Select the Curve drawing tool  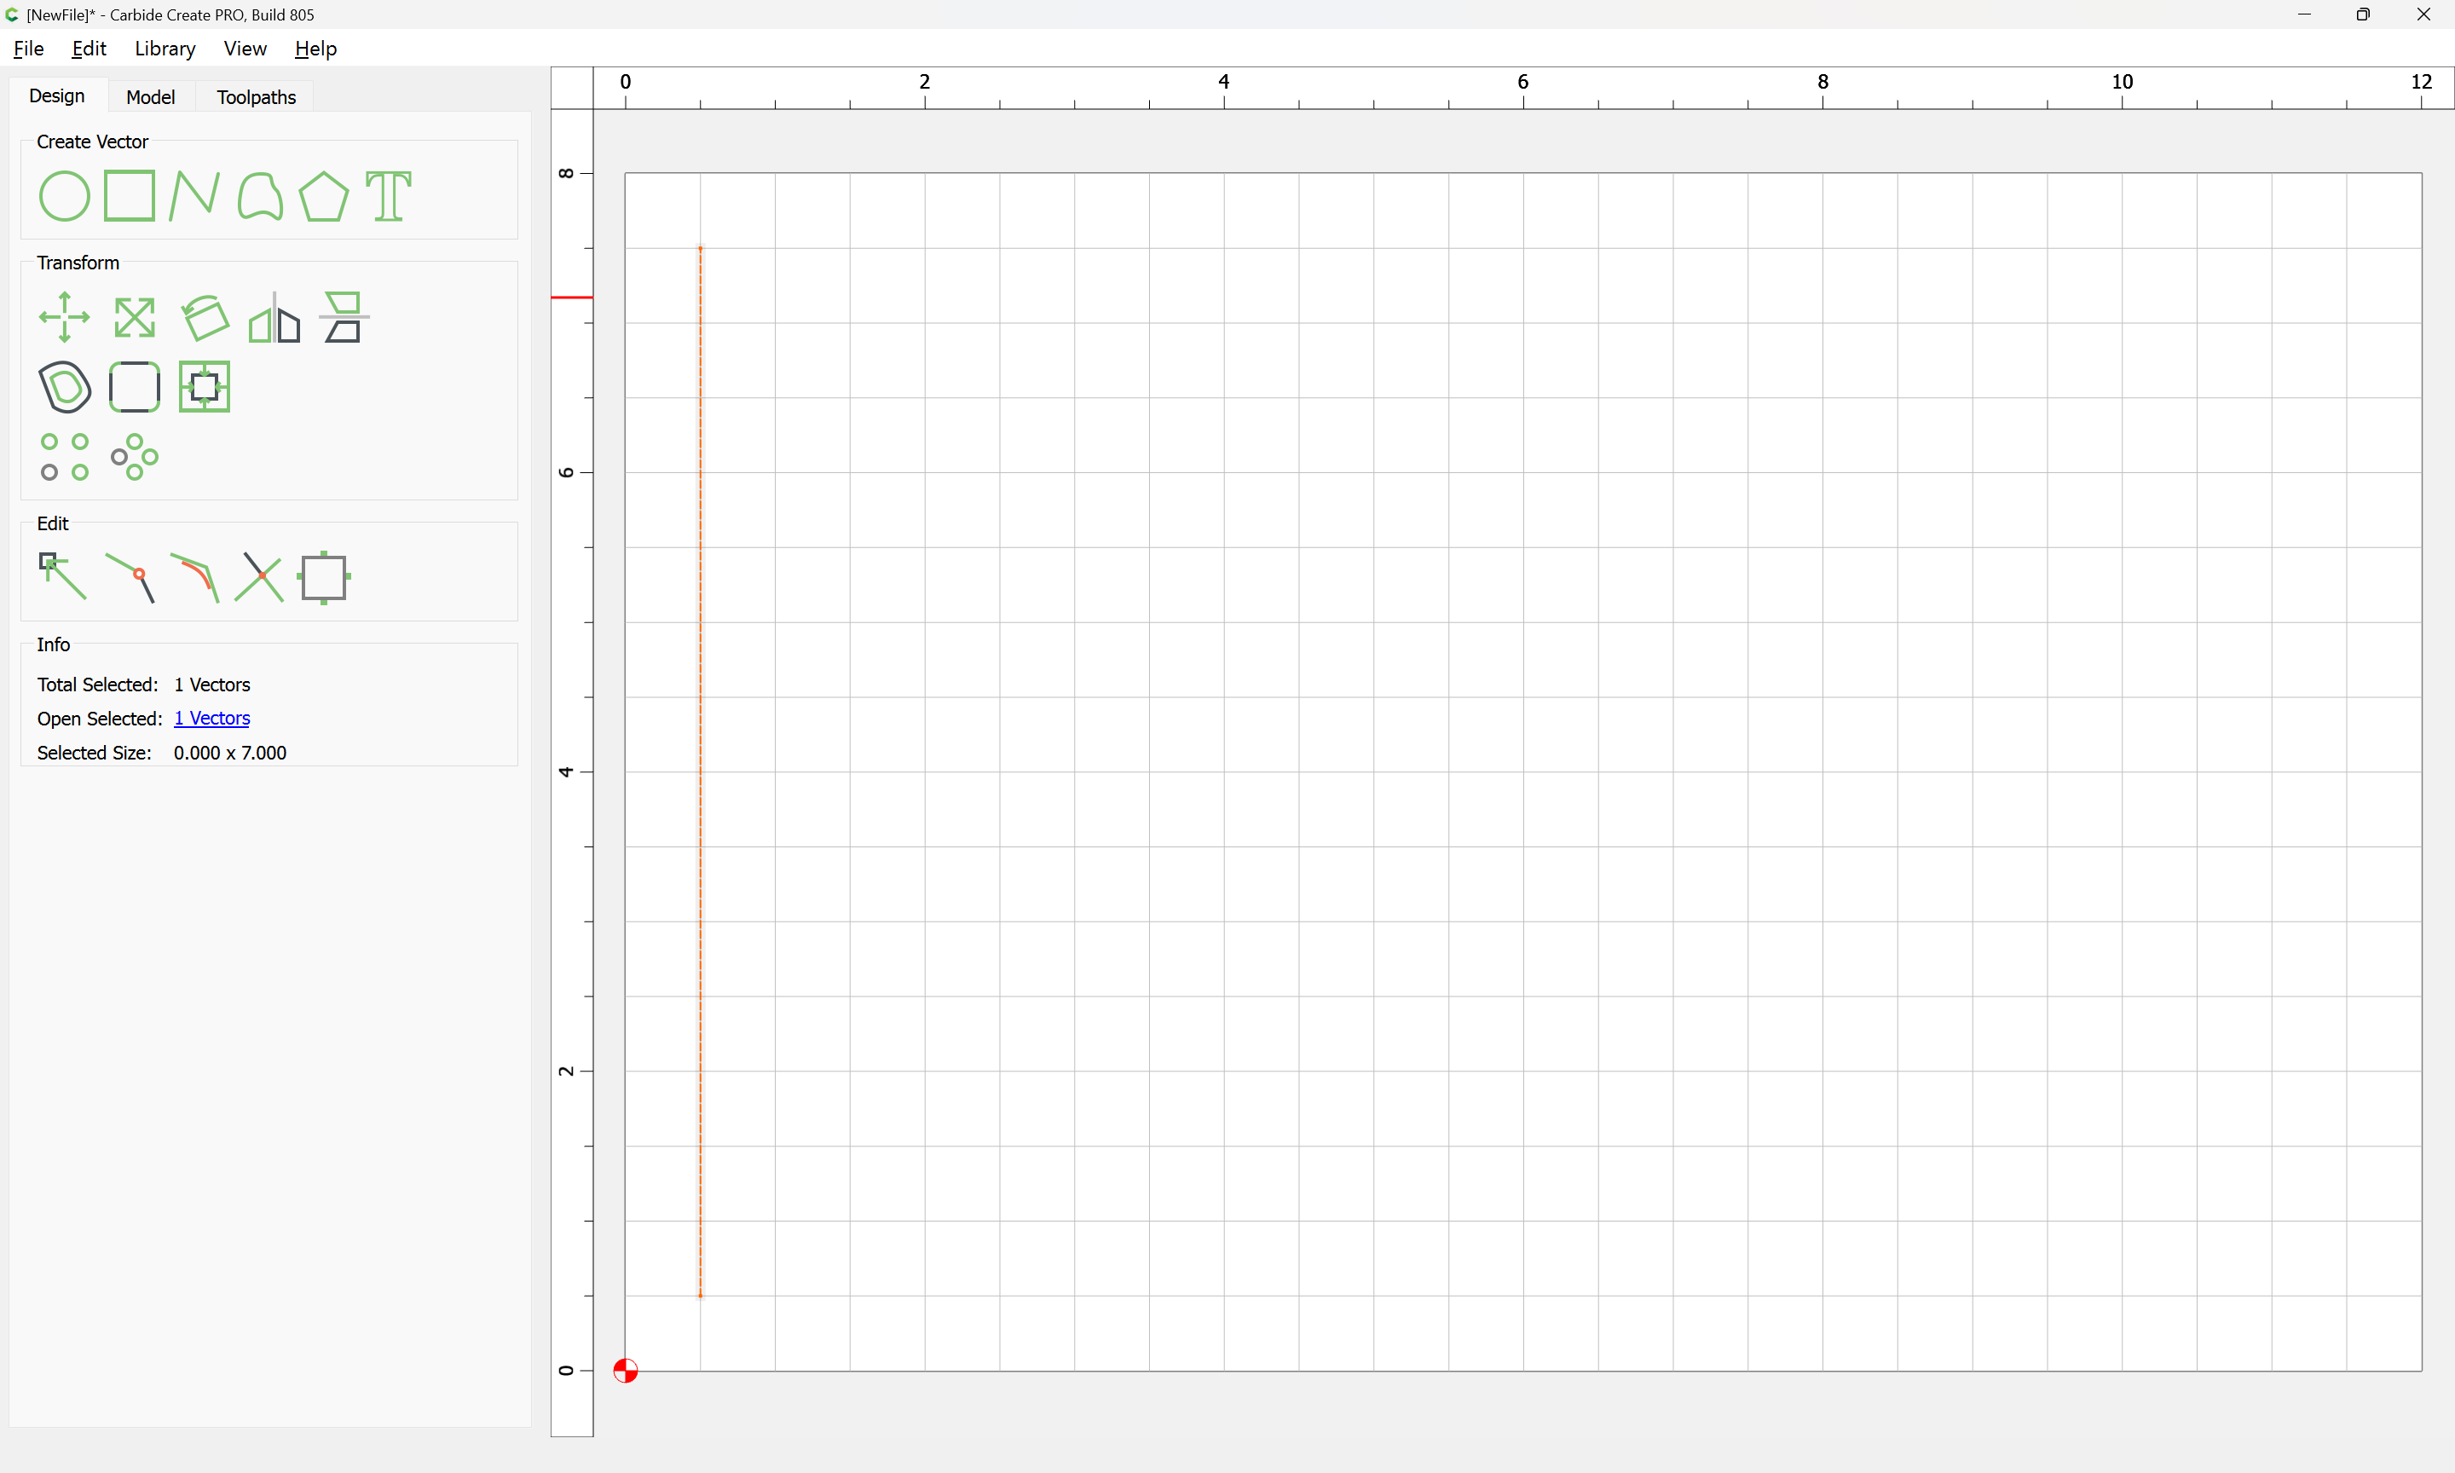pyautogui.click(x=260, y=197)
